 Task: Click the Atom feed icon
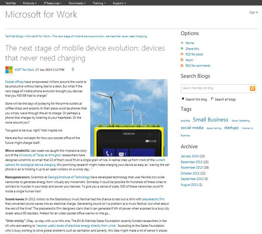tap(182, 60)
